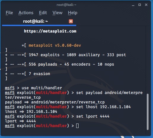Click the 'use multi/handler' command line
This screenshot has width=153, height=138.
pos(34,88)
